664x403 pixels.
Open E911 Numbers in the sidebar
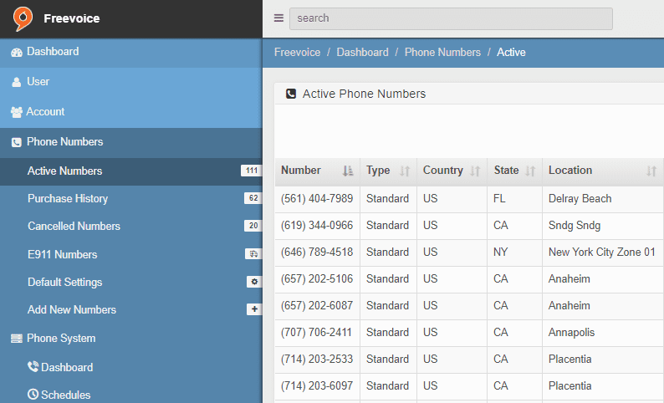[x=131, y=254]
